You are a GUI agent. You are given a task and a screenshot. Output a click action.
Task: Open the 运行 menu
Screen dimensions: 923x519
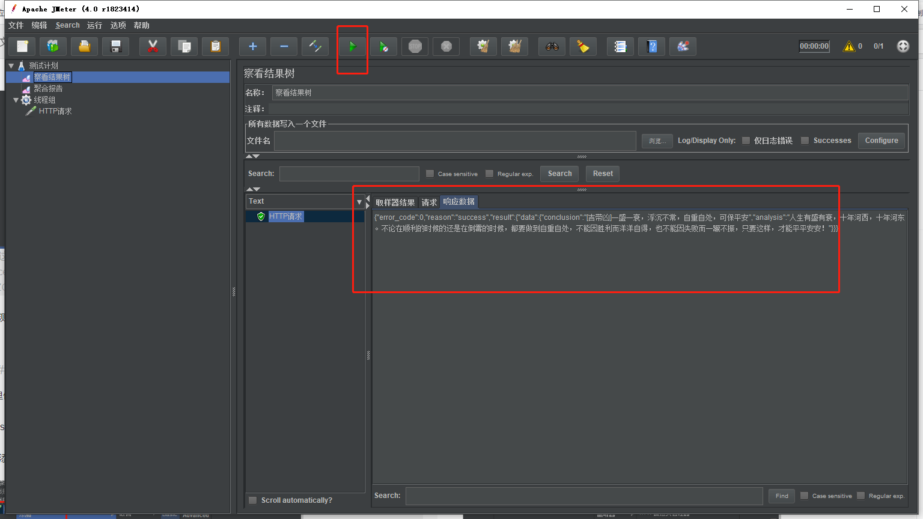pos(94,25)
